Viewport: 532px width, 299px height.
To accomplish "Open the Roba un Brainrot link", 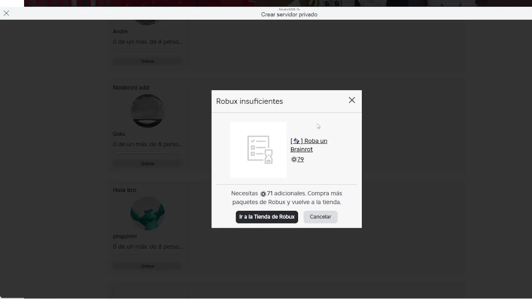I will (x=309, y=145).
